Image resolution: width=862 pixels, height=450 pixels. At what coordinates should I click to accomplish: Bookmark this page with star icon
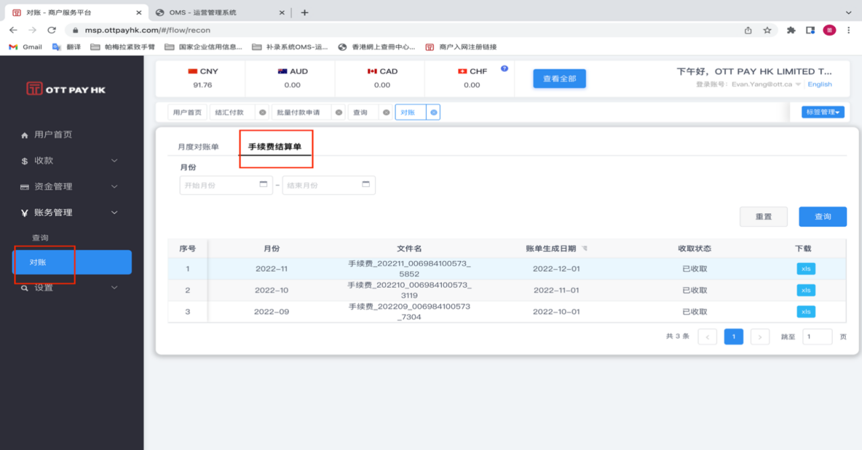point(767,30)
